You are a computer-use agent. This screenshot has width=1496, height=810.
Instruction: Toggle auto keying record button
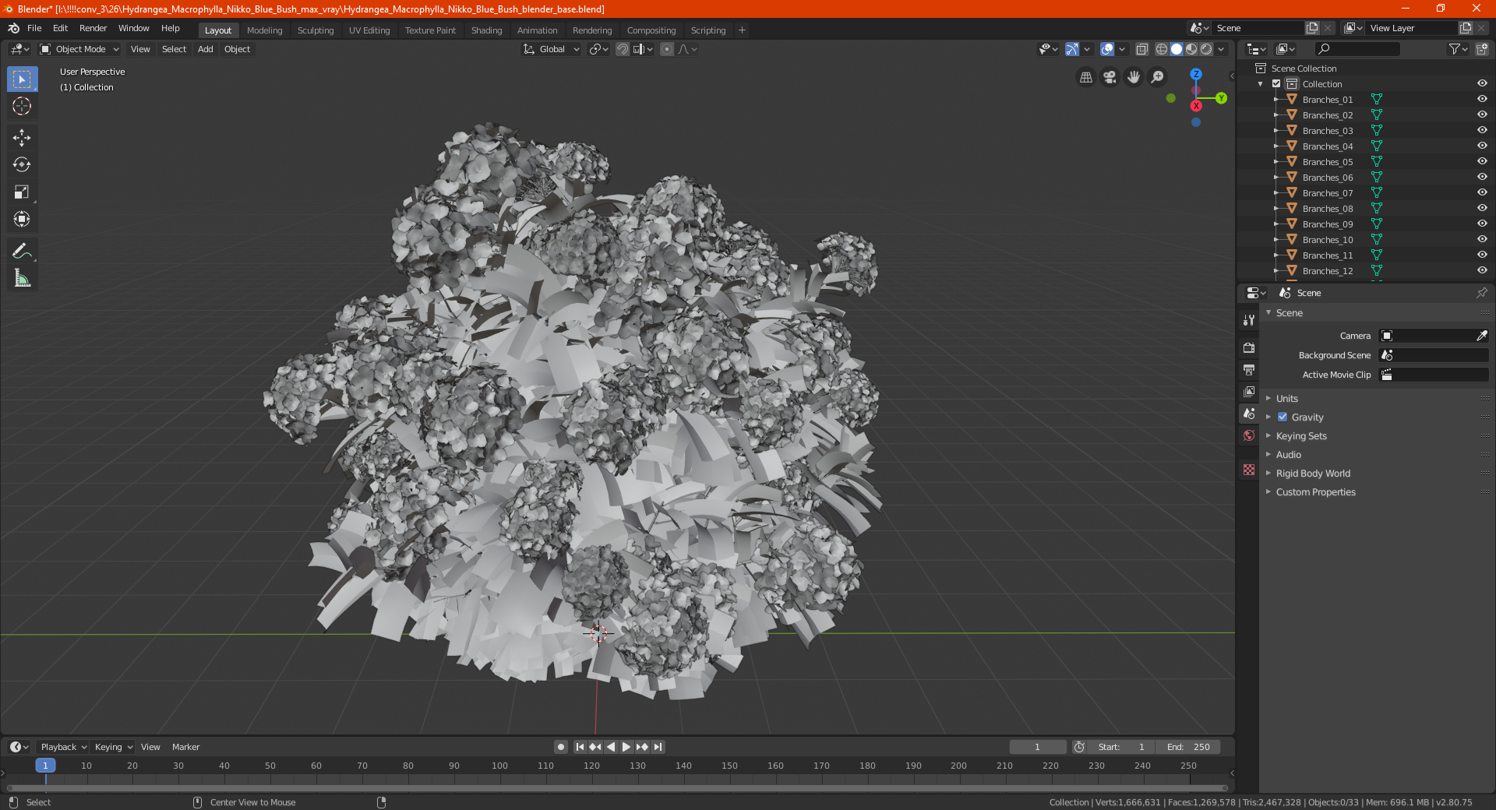point(561,747)
